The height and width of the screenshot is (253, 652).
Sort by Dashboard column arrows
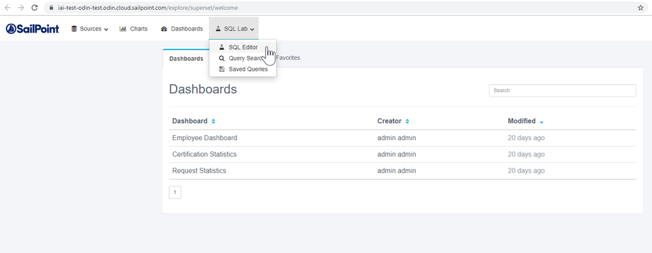(x=213, y=121)
